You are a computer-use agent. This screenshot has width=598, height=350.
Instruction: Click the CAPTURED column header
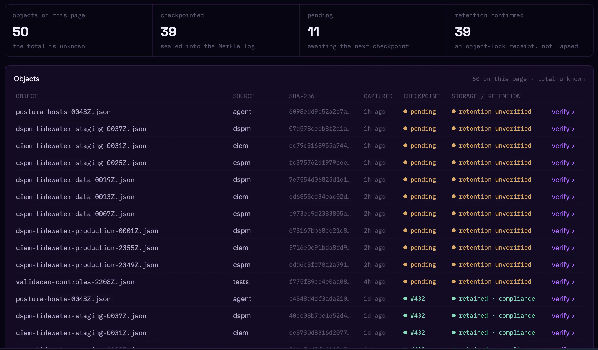[x=378, y=96]
